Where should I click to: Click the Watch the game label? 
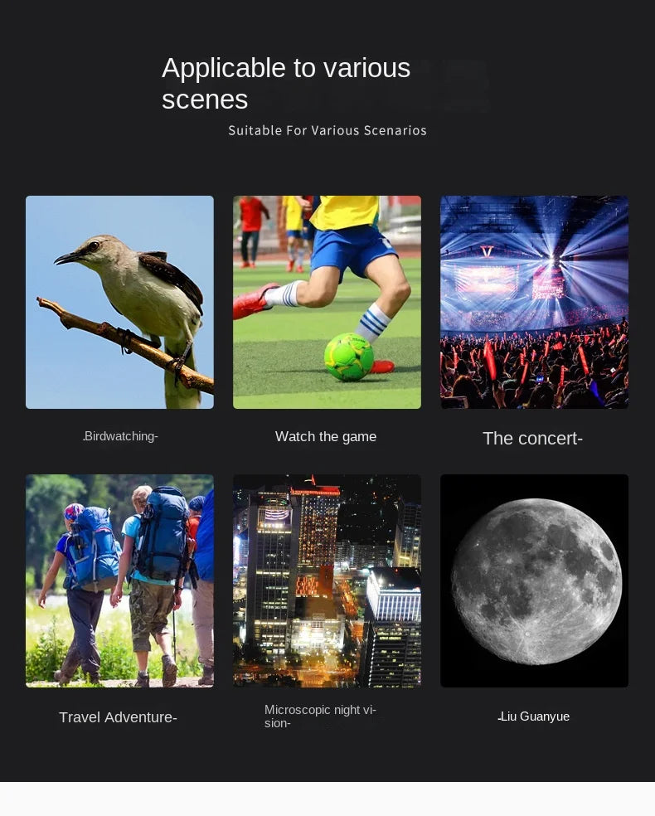click(326, 437)
